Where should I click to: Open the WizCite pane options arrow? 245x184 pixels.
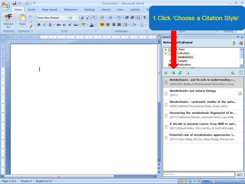click(238, 37)
